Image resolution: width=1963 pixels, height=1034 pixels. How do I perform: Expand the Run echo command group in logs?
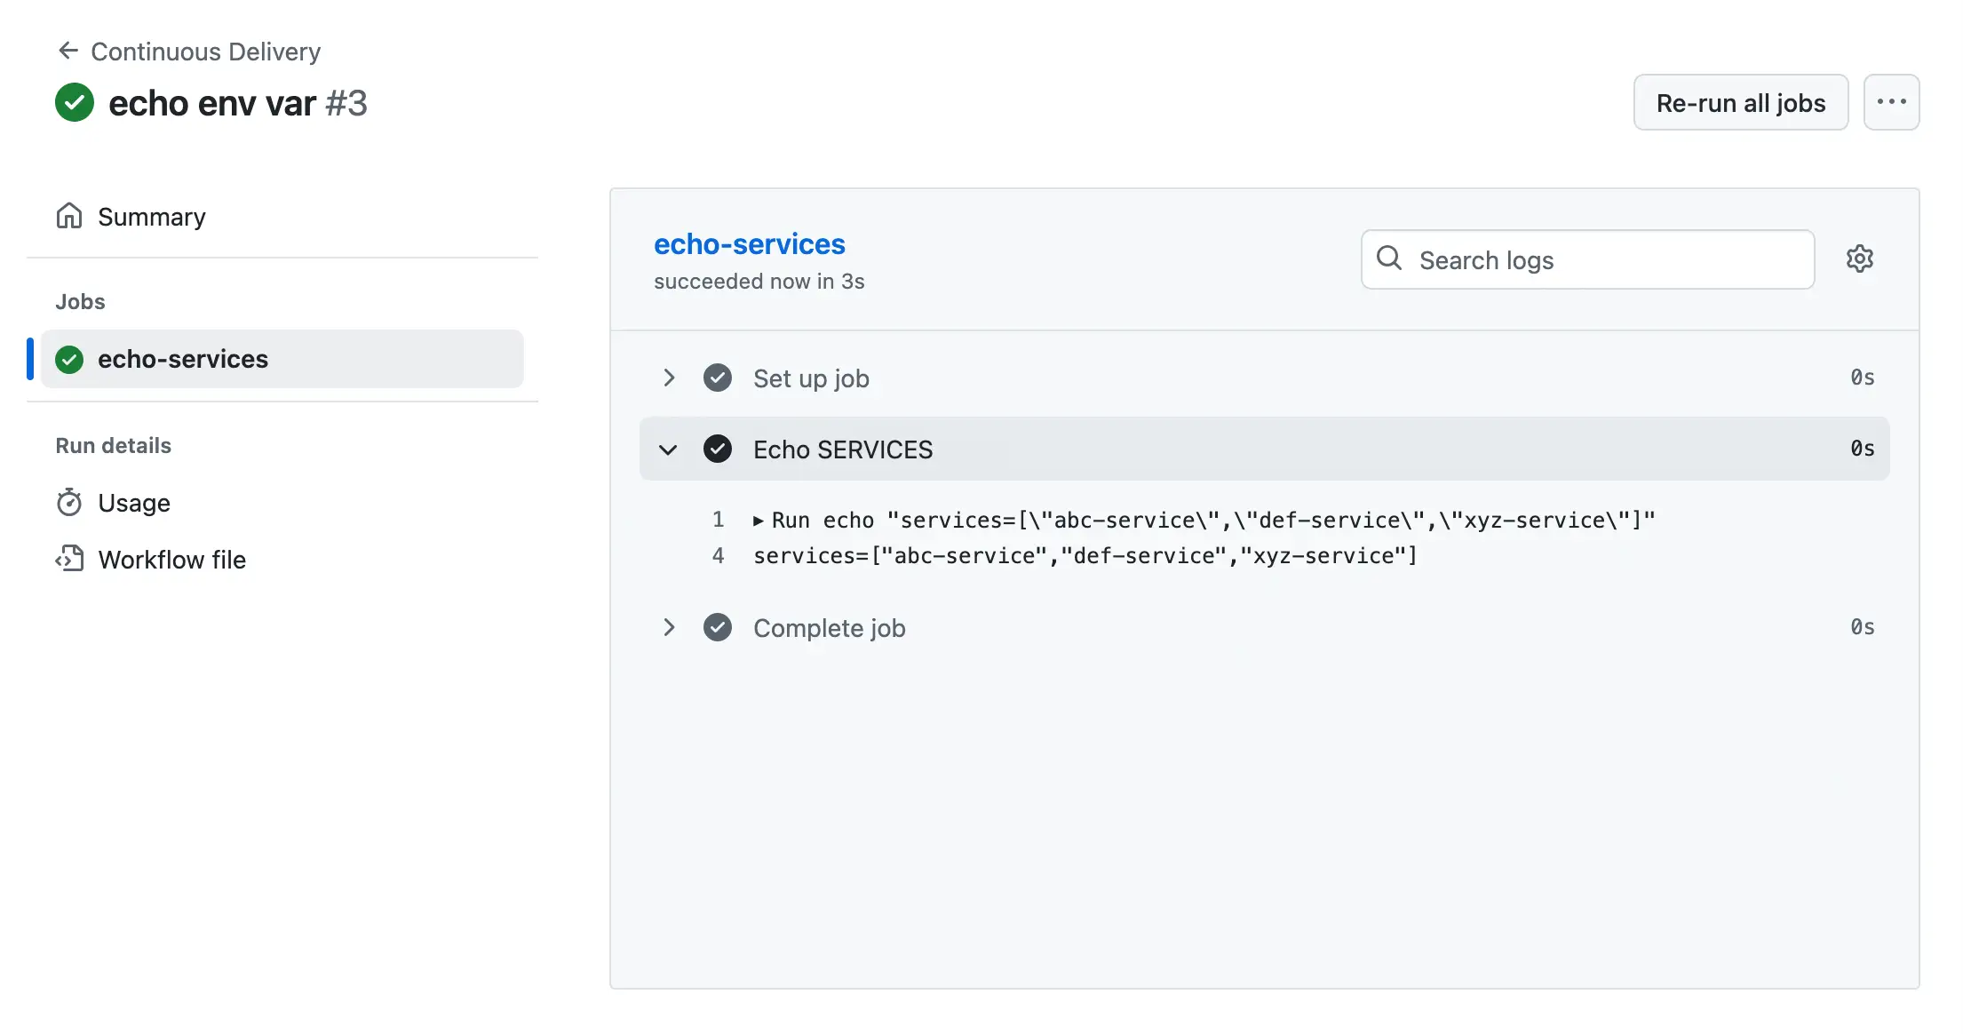pyautogui.click(x=759, y=520)
